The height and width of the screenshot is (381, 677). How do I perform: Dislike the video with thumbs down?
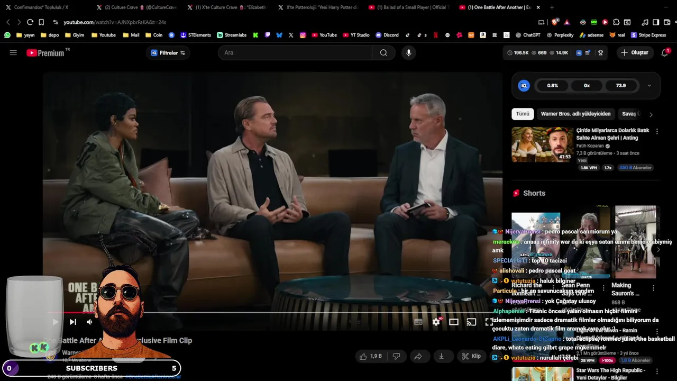point(396,356)
